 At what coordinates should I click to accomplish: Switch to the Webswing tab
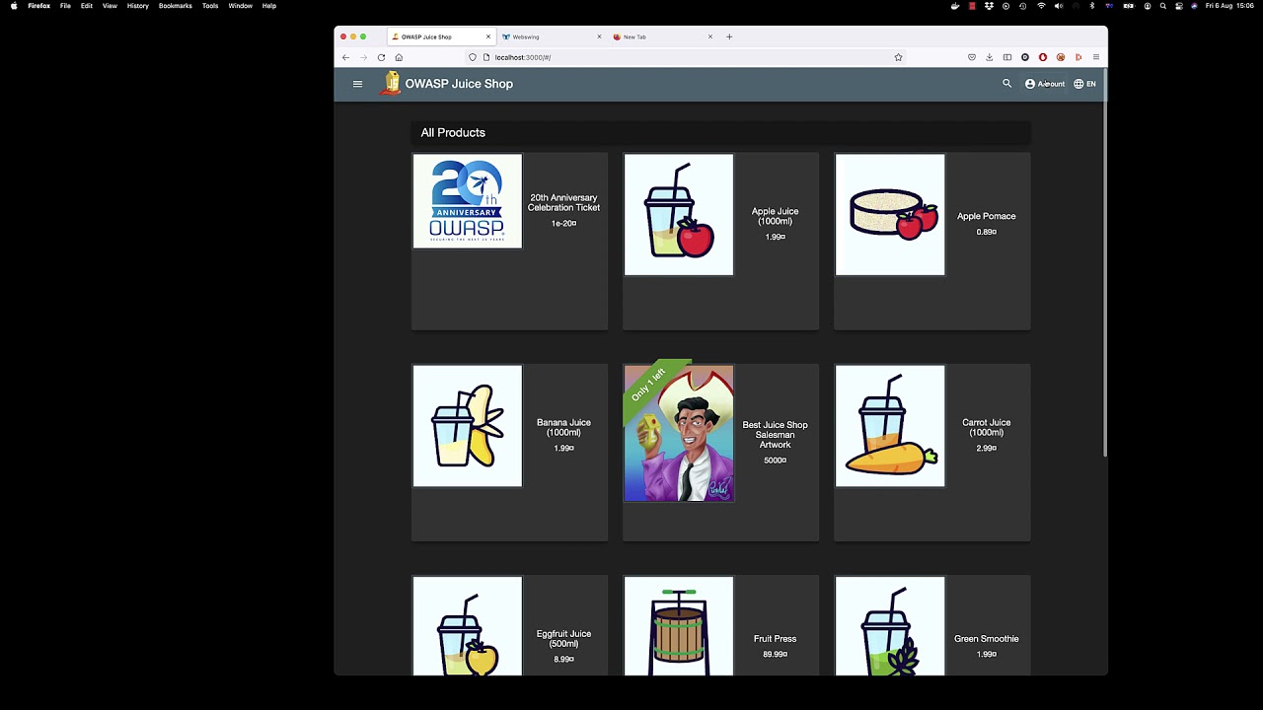pyautogui.click(x=551, y=36)
